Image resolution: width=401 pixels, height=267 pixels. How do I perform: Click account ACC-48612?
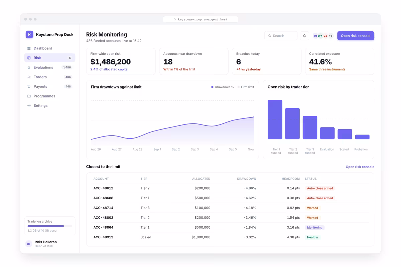pyautogui.click(x=103, y=188)
